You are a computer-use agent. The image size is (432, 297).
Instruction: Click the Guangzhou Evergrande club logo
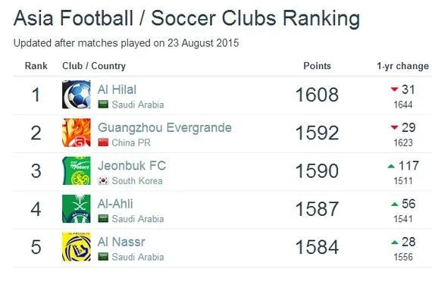click(77, 133)
